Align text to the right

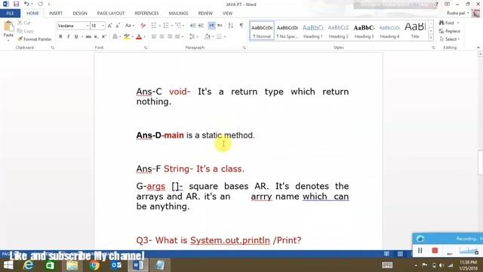[x=169, y=37]
